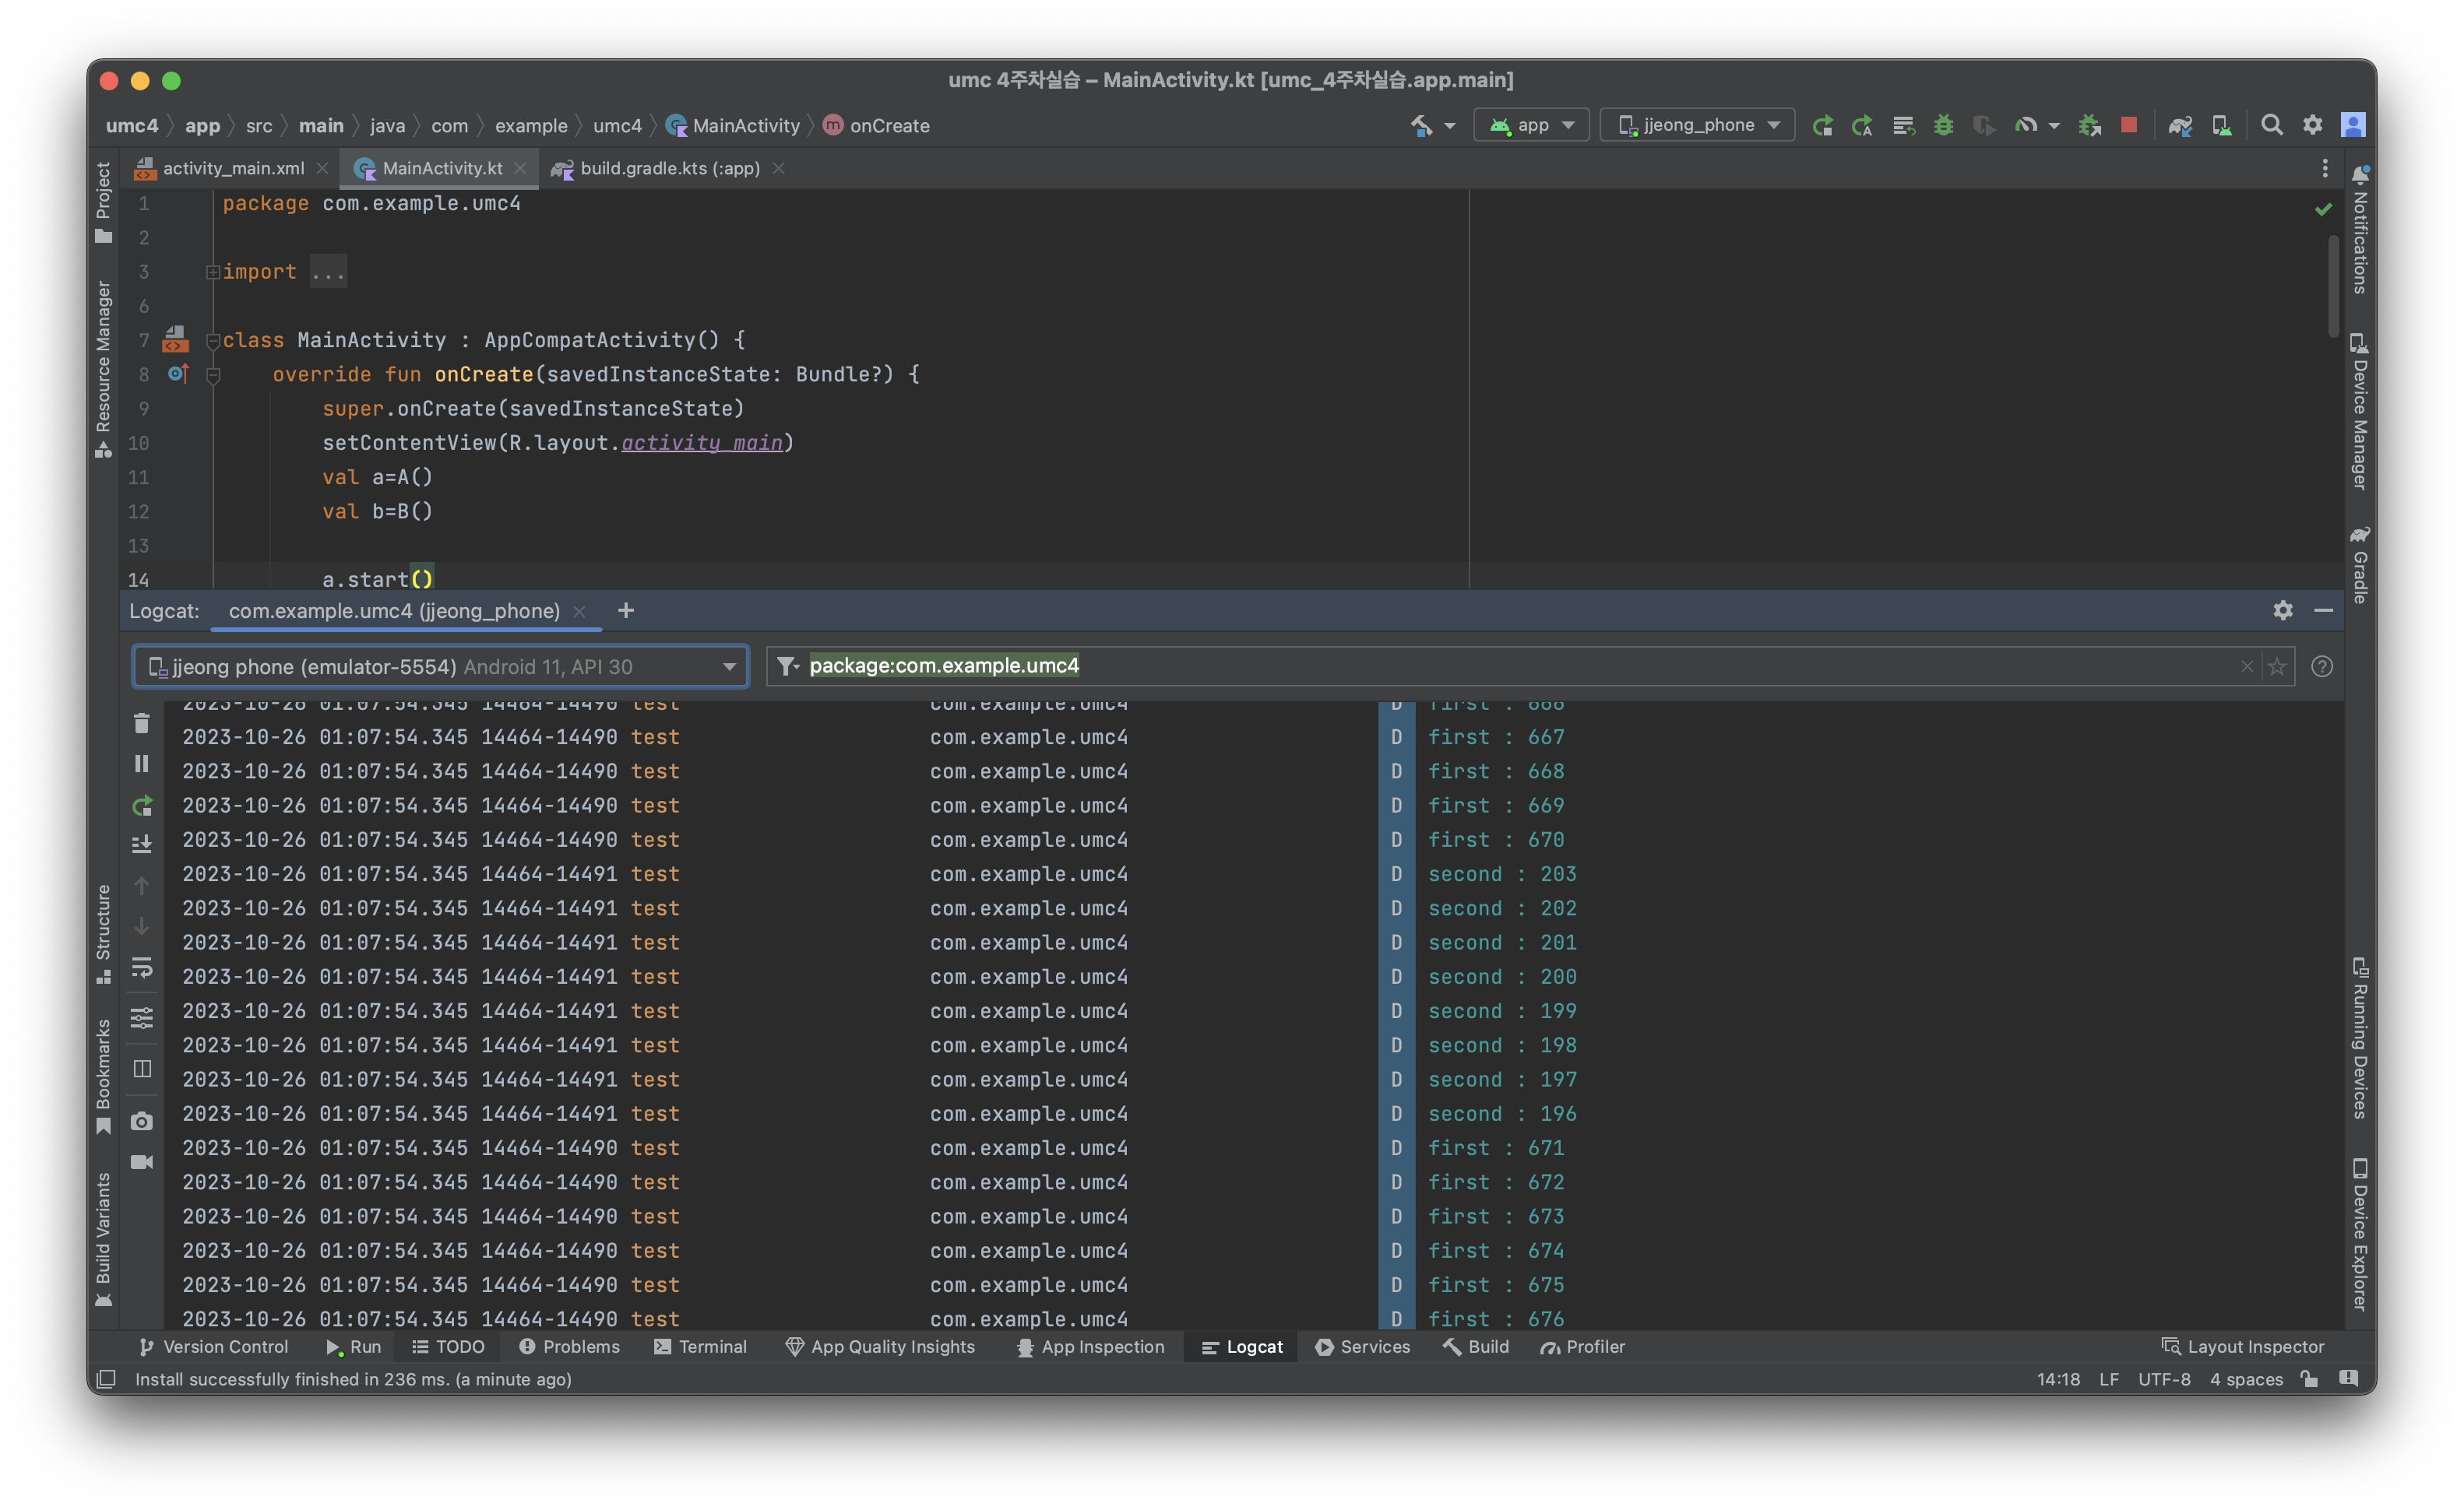Take a device screenshot with camera icon
The width and height of the screenshot is (2464, 1510).
142,1122
